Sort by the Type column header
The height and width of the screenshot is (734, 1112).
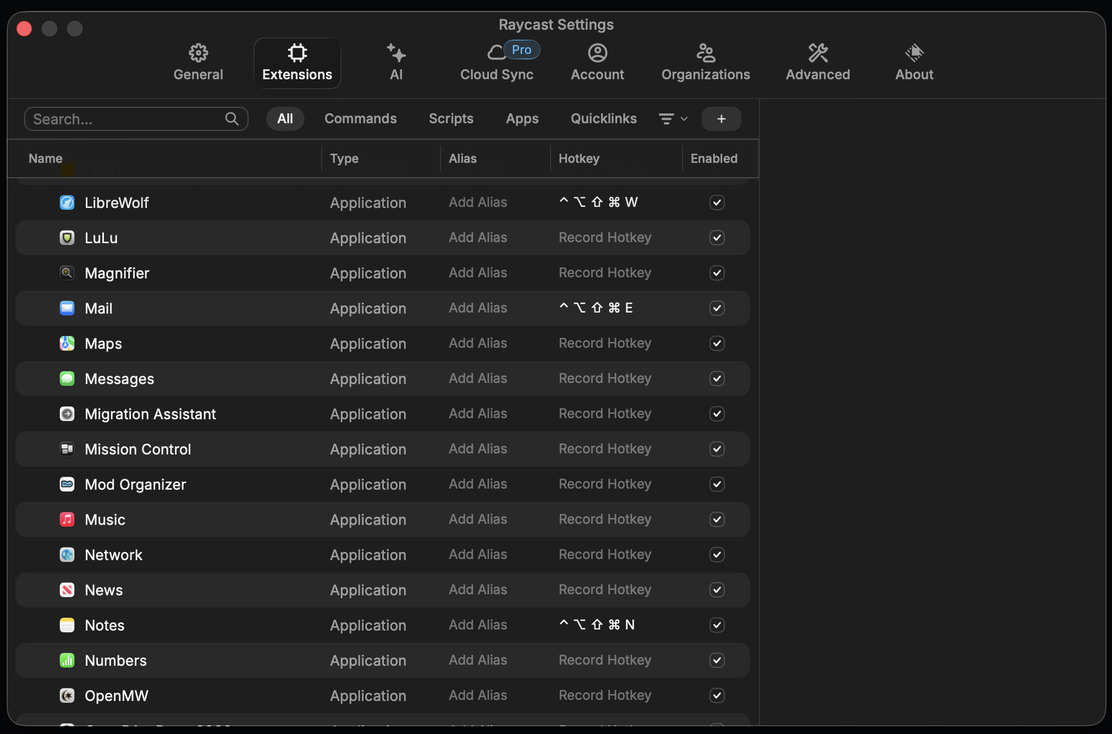[344, 158]
